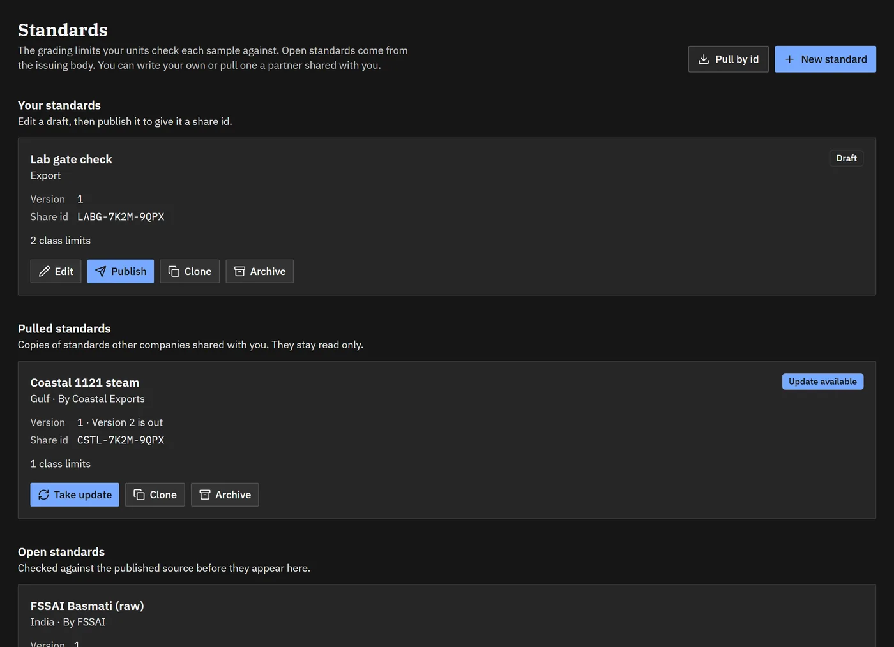The width and height of the screenshot is (894, 647).
Task: Publish the Lab gate check draft
Action: point(121,272)
